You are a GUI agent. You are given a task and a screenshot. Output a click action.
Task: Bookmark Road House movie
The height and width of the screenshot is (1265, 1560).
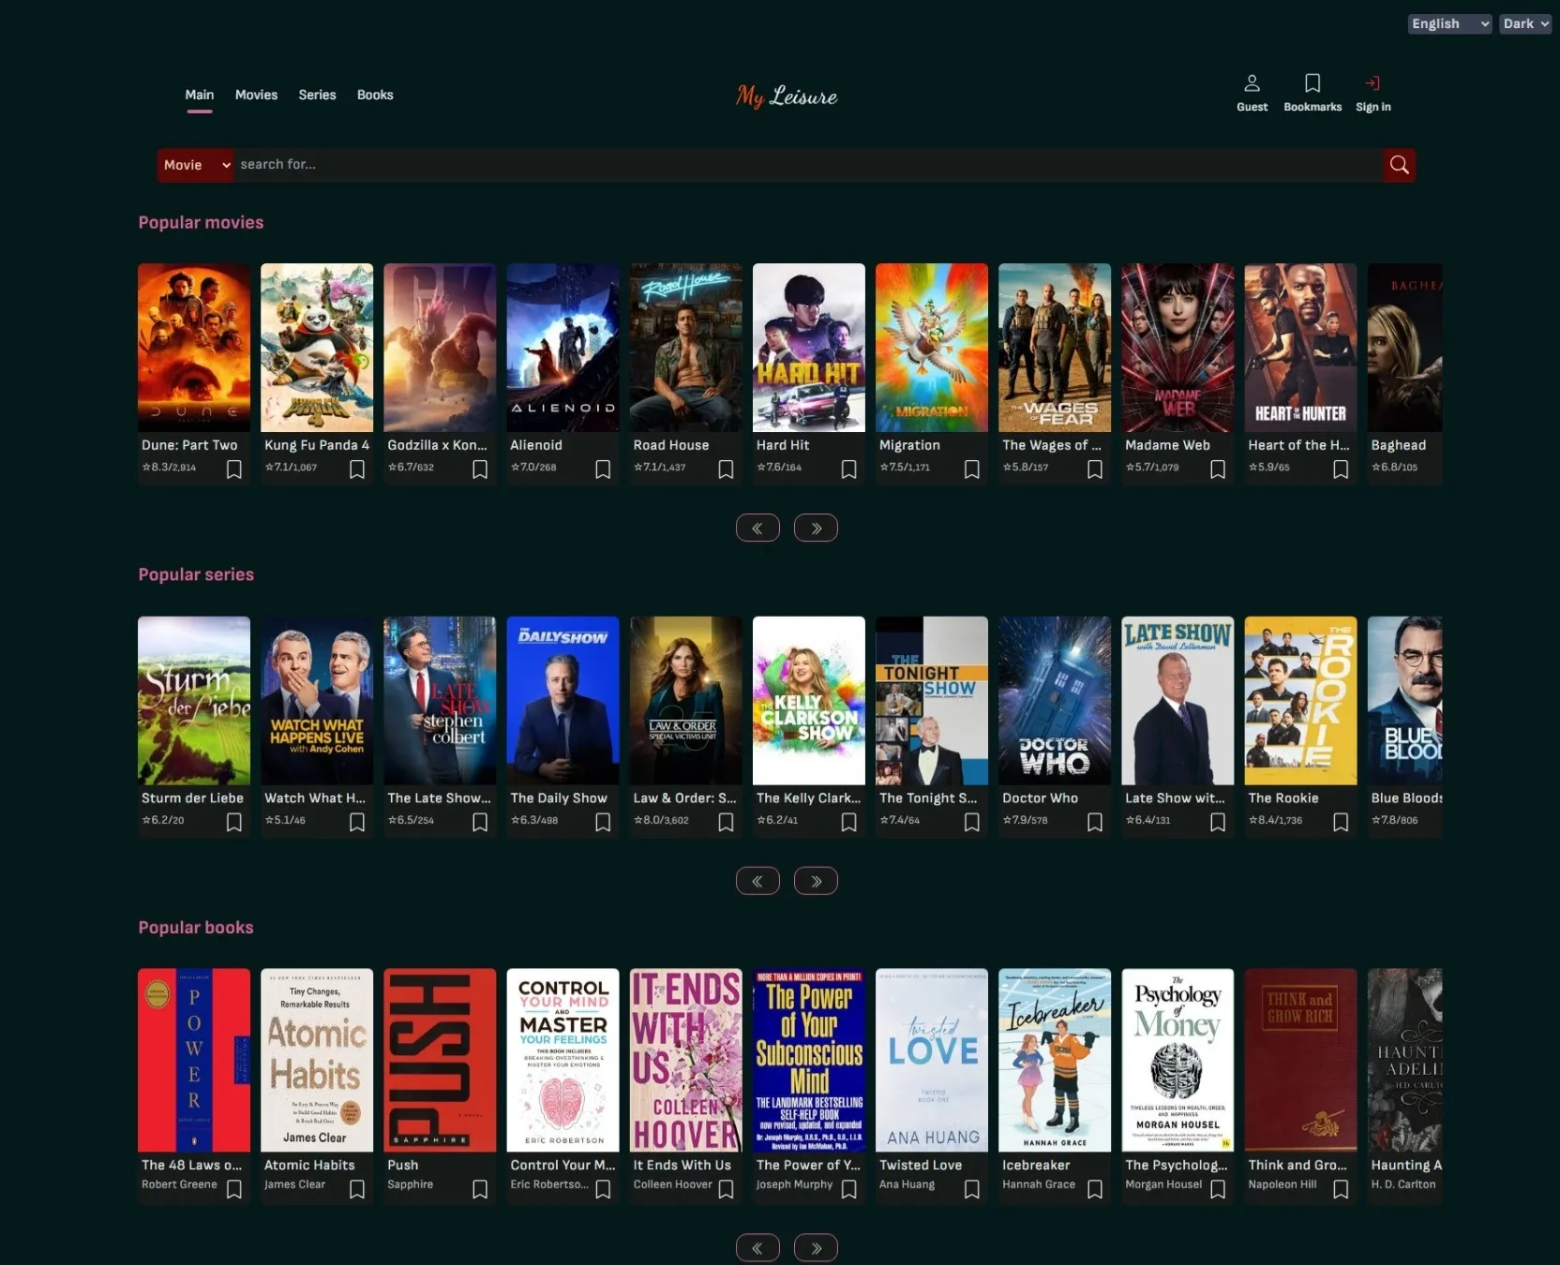[x=726, y=469]
